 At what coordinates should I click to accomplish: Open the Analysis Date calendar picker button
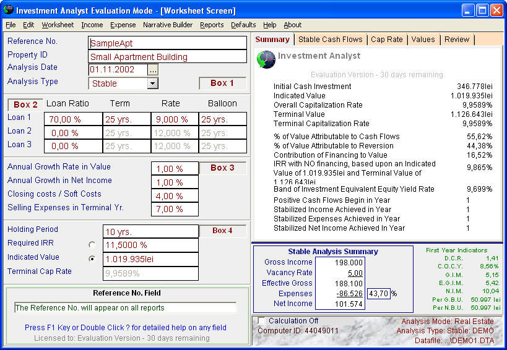(153, 70)
